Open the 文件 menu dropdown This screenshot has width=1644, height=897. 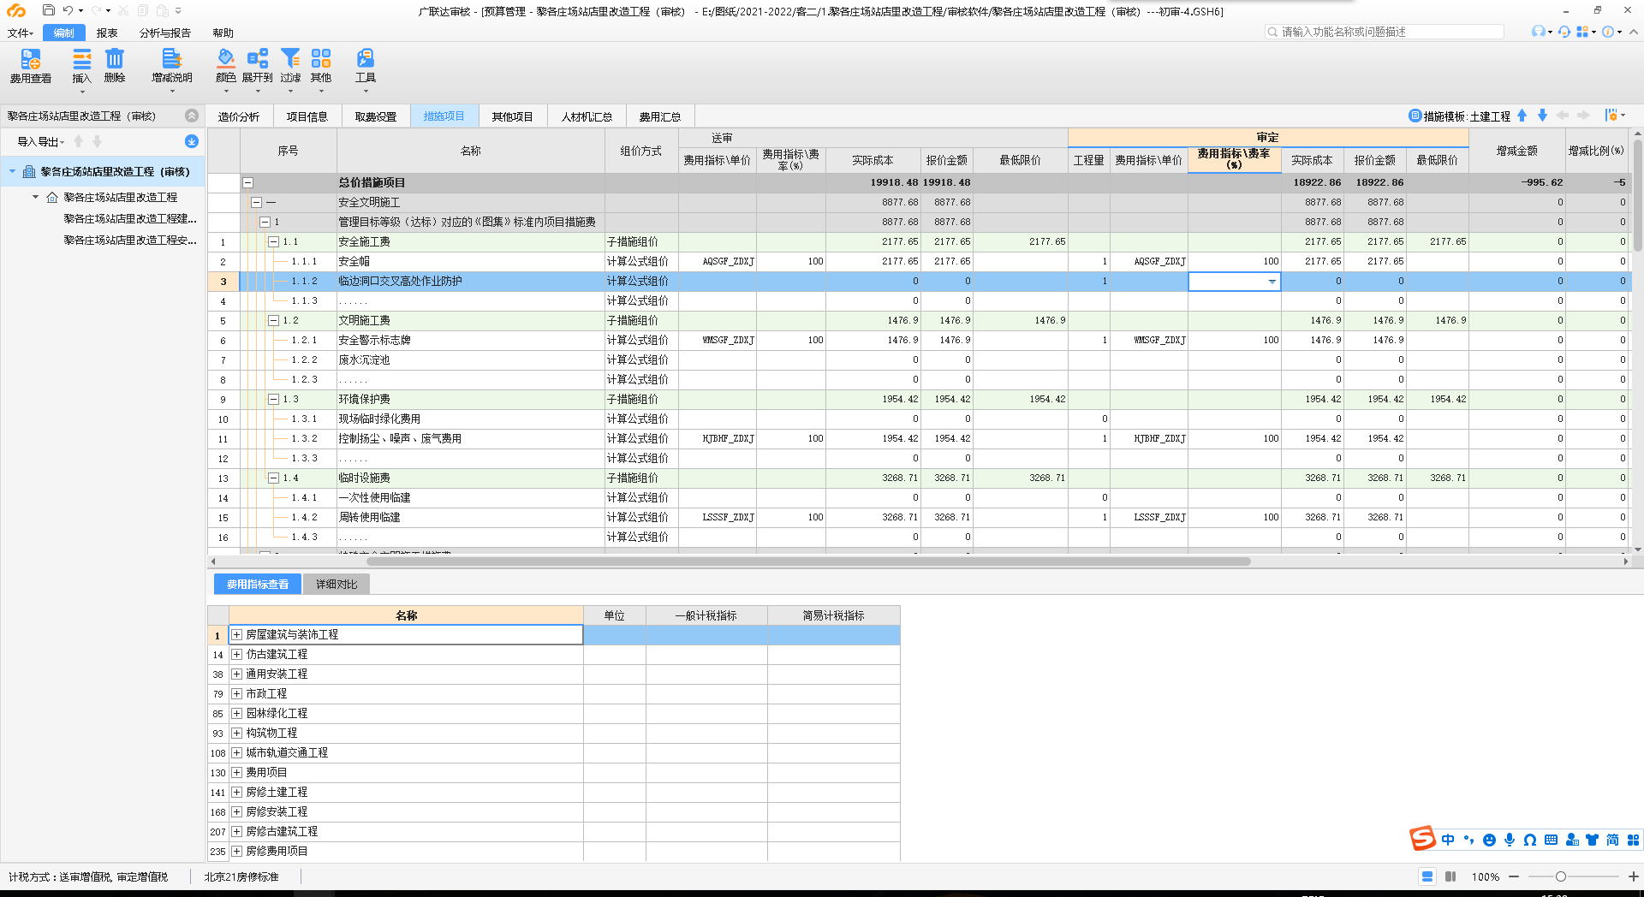(20, 33)
